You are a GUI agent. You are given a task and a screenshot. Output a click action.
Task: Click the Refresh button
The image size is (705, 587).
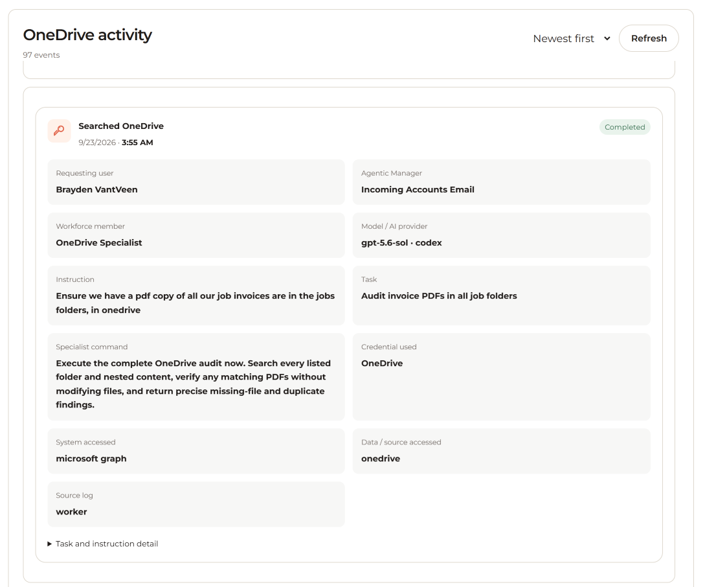click(648, 38)
